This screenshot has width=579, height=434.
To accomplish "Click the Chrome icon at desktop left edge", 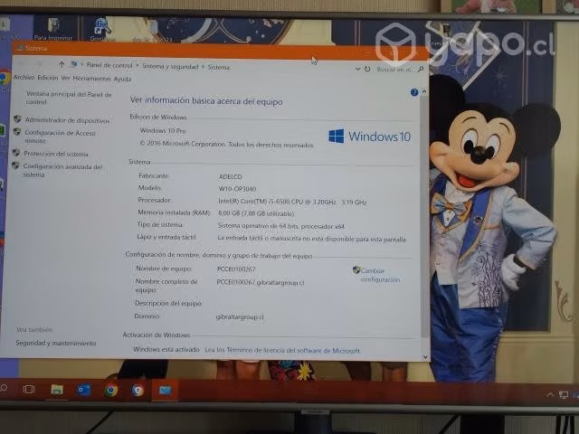I will pos(5,78).
